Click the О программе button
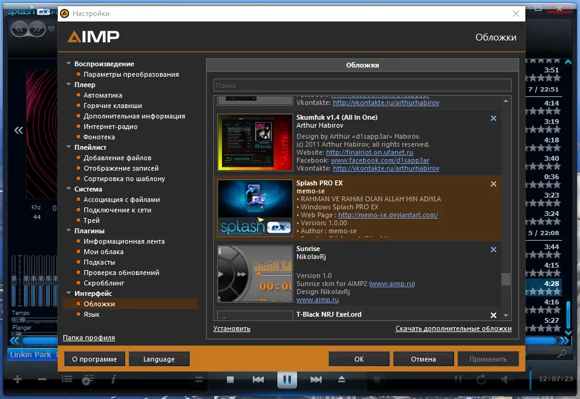Viewport: 580px width, 399px height. point(94,358)
